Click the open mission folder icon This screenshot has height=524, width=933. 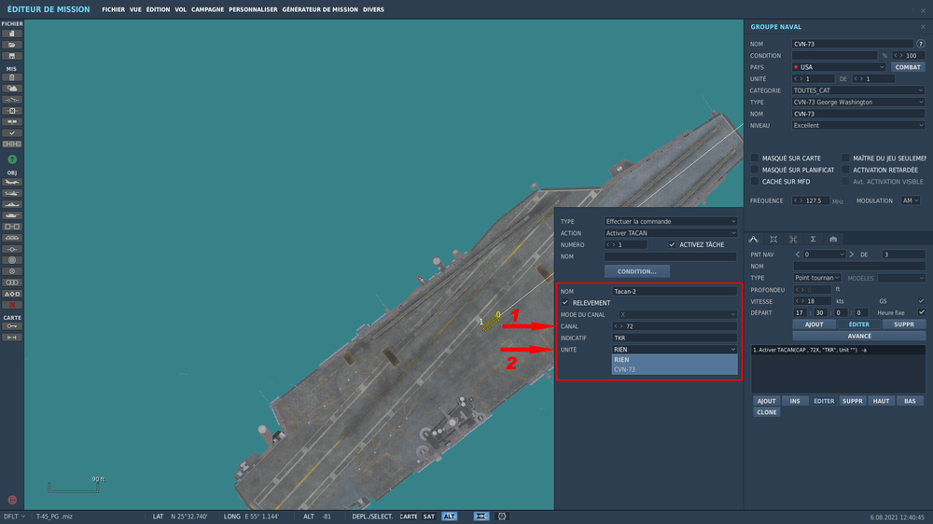click(12, 45)
